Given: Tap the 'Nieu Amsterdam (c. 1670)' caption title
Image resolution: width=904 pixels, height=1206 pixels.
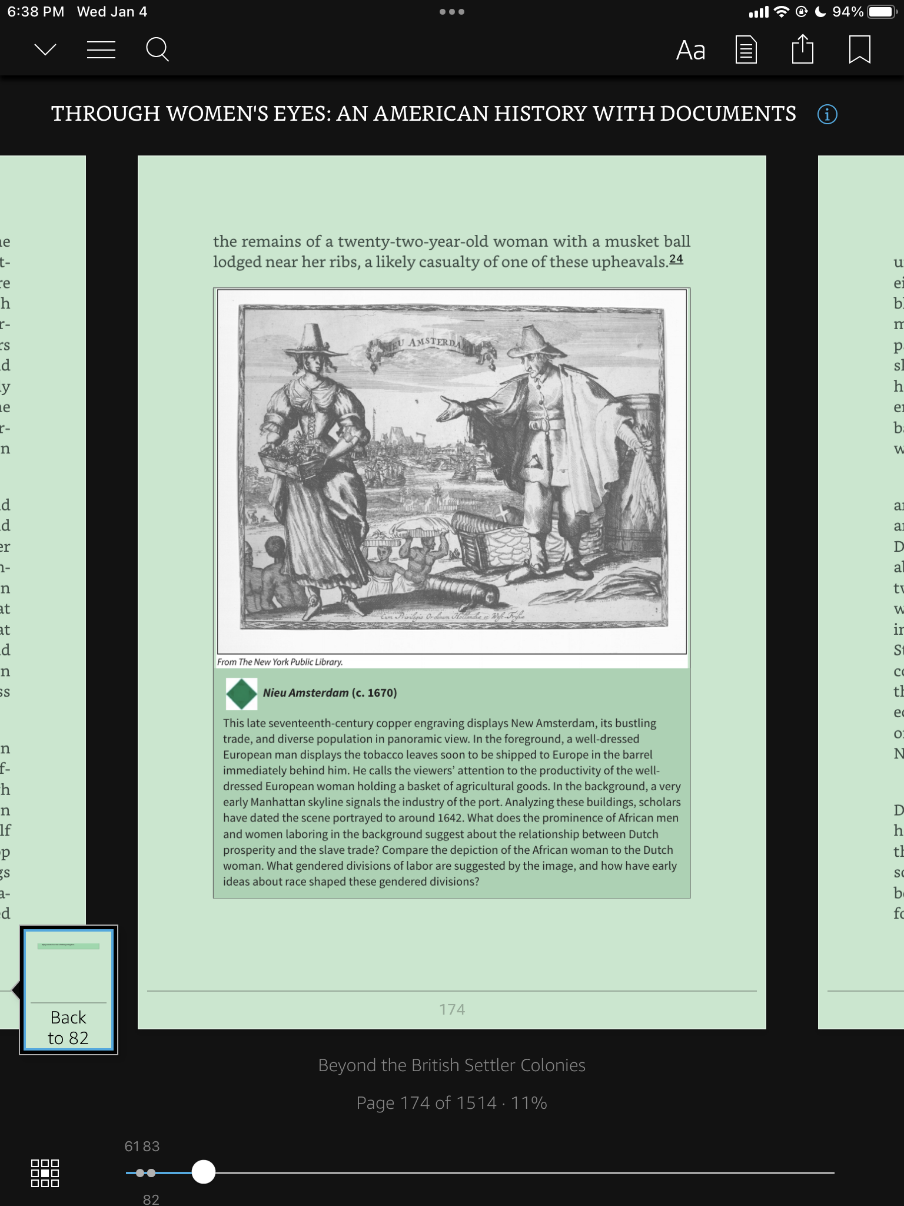Looking at the screenshot, I should pos(330,693).
